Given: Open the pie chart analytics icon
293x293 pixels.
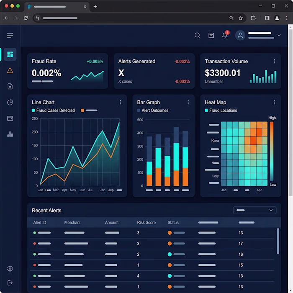Looking at the screenshot, I should tap(10, 102).
